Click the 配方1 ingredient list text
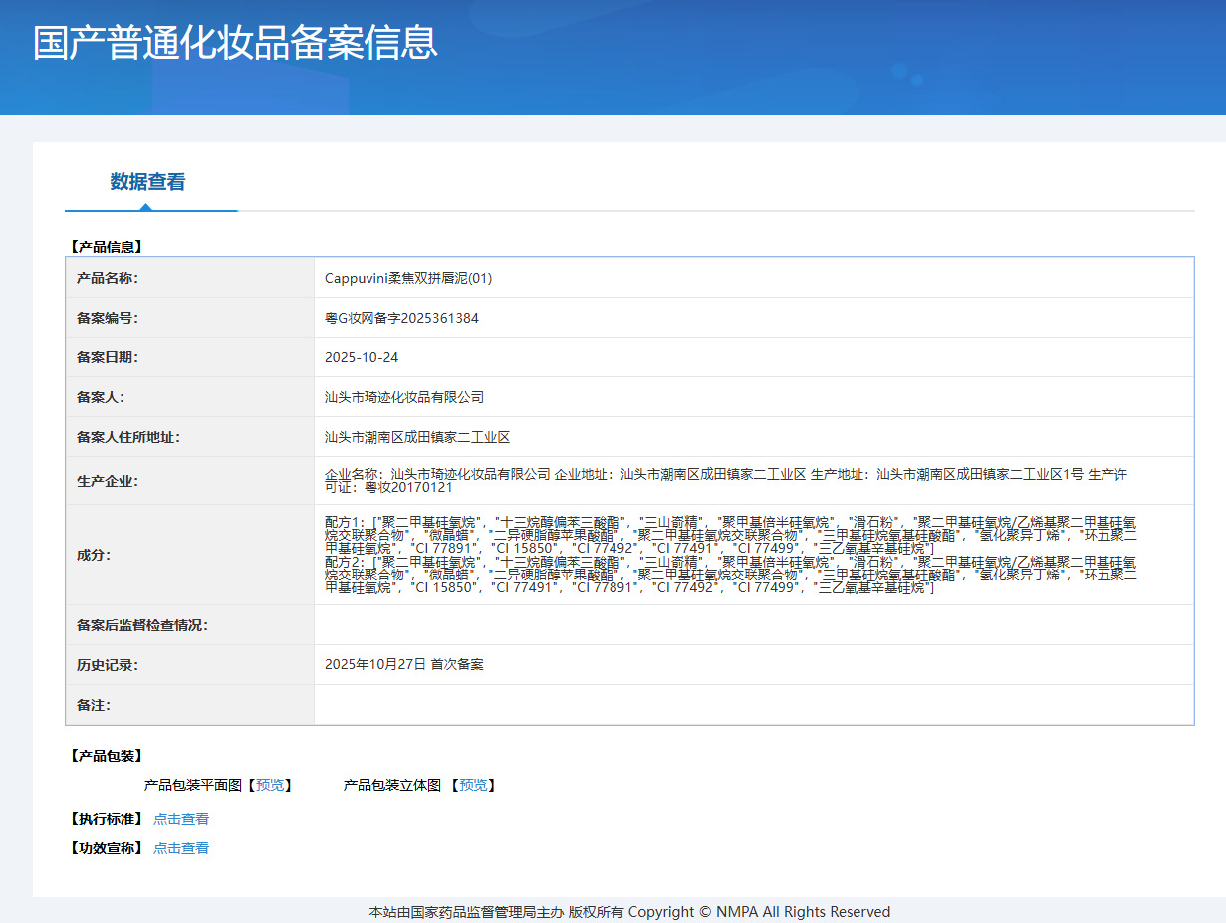This screenshot has width=1226, height=923. point(730,535)
